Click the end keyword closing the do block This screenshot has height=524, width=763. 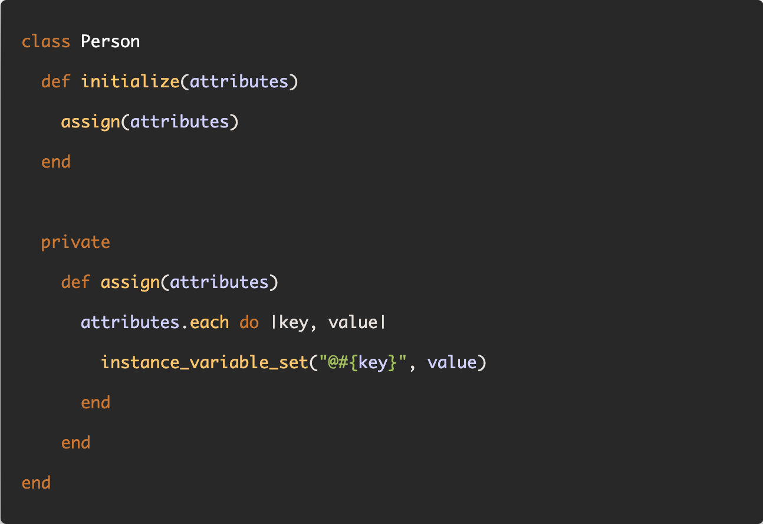(x=96, y=402)
